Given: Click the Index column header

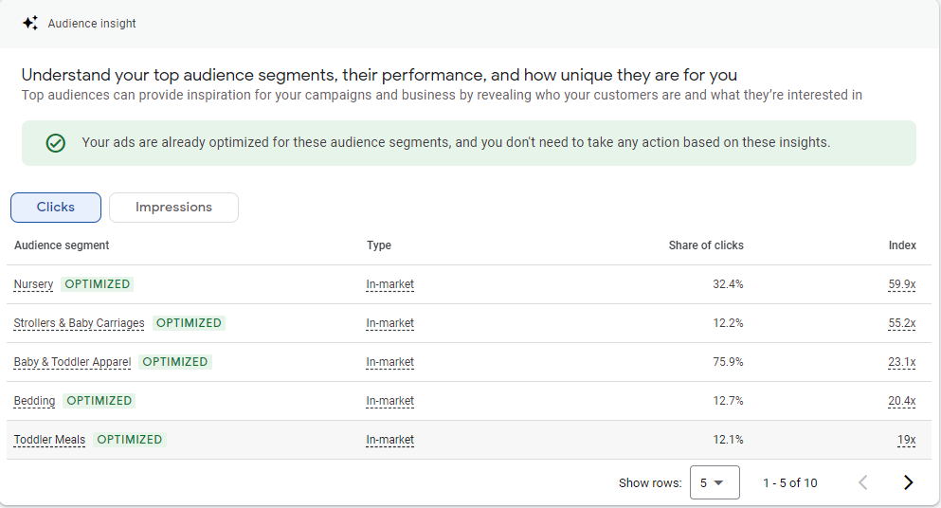Looking at the screenshot, I should click(902, 245).
